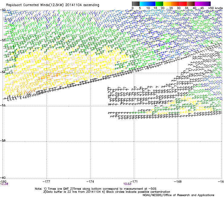Screen dimensions: 224x197
Task: Click the '>50 knots' legend label
Action: click(x=215, y=8)
